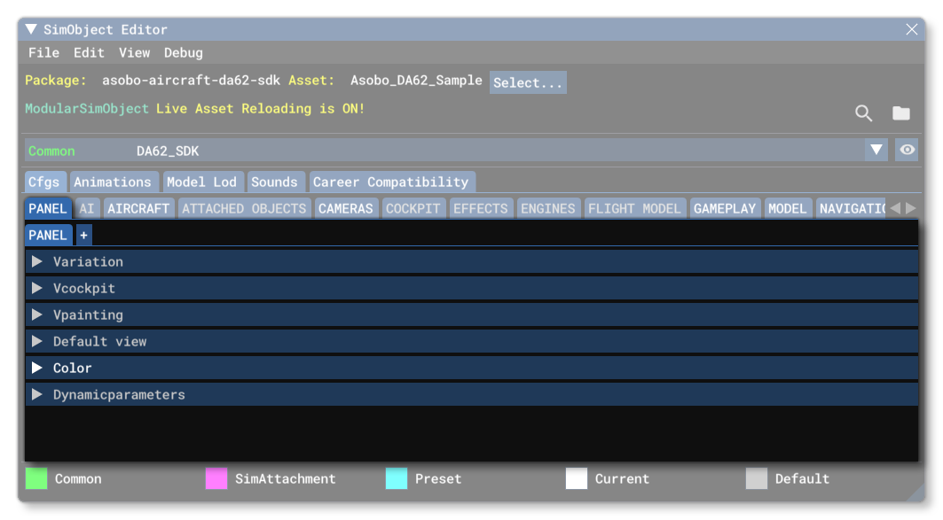Open the folder browser icon
Viewport: 943px width, 520px height.
click(x=901, y=113)
